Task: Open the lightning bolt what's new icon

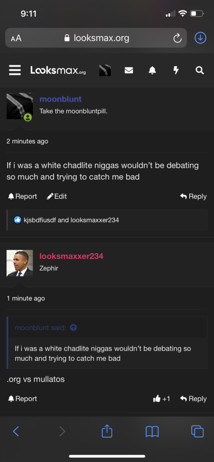Action: click(x=176, y=70)
